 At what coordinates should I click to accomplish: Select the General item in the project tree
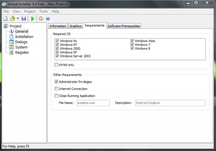(x=21, y=31)
